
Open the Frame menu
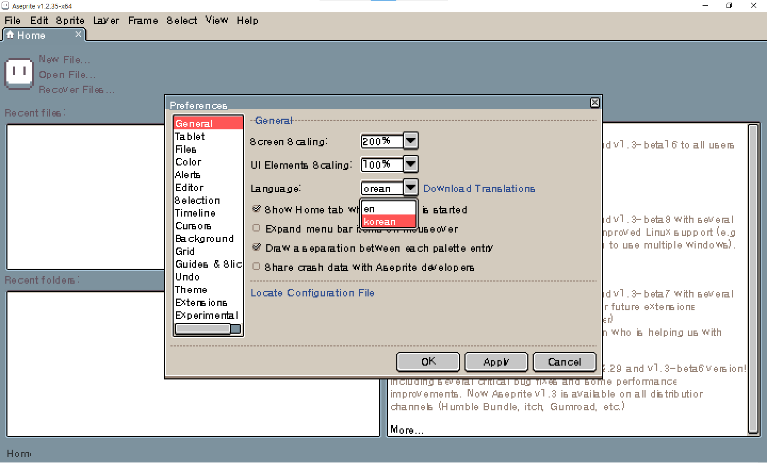click(143, 21)
